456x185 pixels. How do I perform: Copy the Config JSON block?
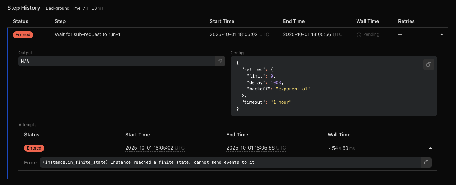[x=428, y=64]
